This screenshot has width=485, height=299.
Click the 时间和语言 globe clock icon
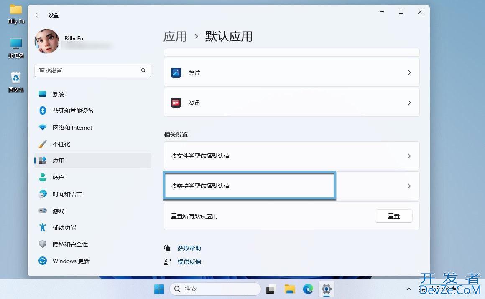click(42, 194)
